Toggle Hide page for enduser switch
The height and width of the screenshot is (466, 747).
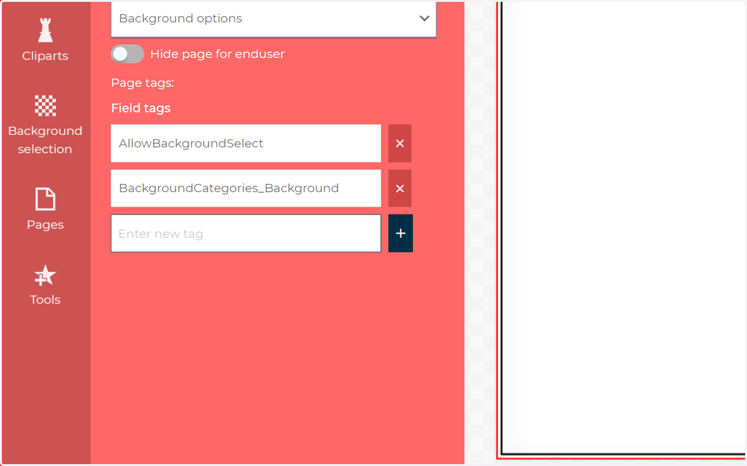coord(128,54)
